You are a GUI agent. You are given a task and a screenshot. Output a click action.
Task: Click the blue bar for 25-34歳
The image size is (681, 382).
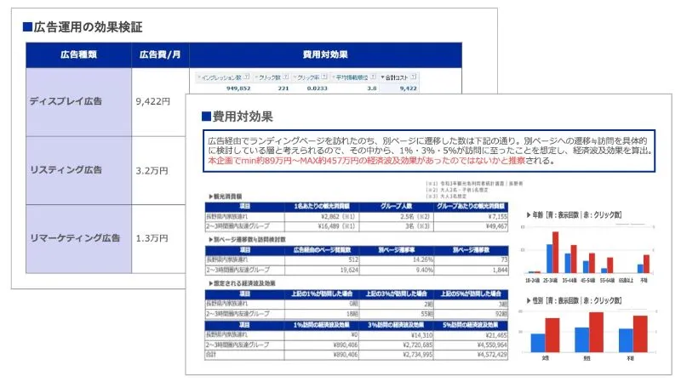coord(549,259)
